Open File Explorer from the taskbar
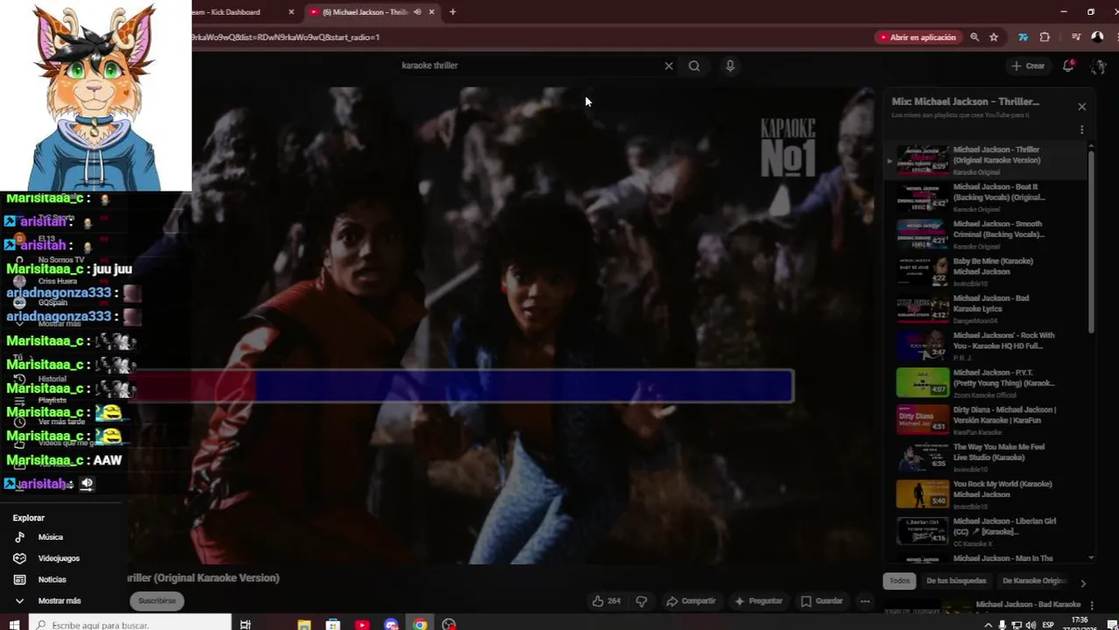Image resolution: width=1119 pixels, height=630 pixels. pos(304,625)
